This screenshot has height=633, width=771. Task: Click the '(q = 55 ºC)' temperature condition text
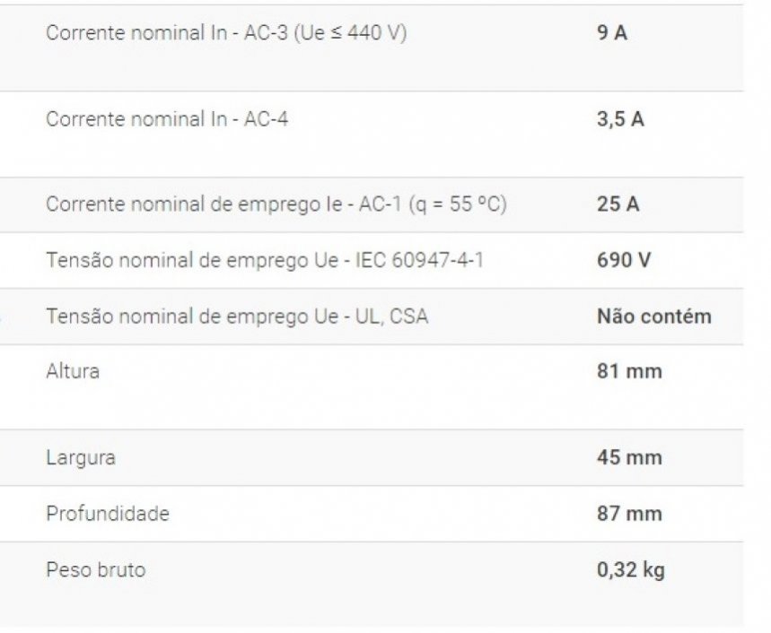(x=457, y=204)
